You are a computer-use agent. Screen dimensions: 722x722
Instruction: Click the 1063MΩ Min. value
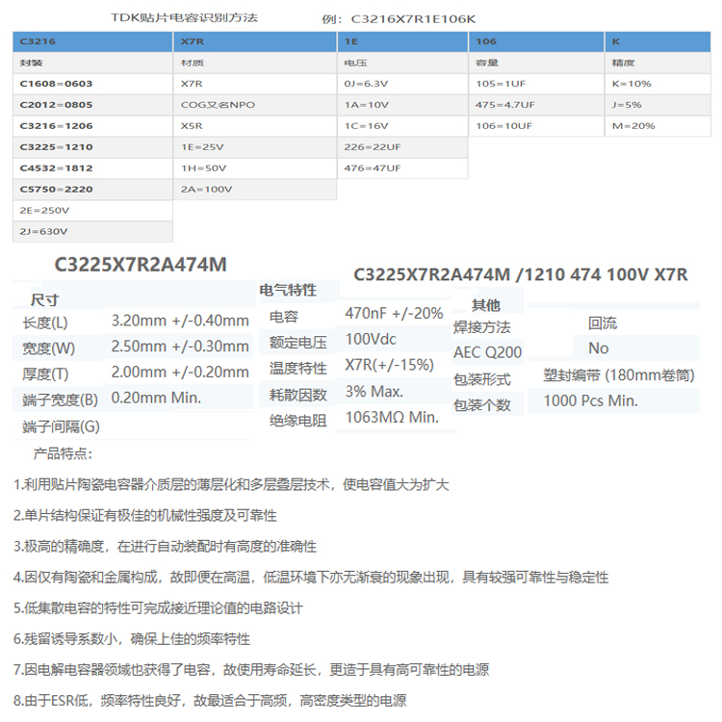coord(392,417)
